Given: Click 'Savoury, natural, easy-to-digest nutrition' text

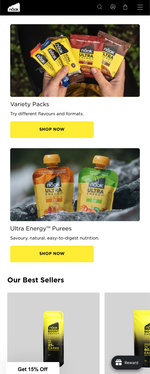Looking at the screenshot, I should point(55,238).
